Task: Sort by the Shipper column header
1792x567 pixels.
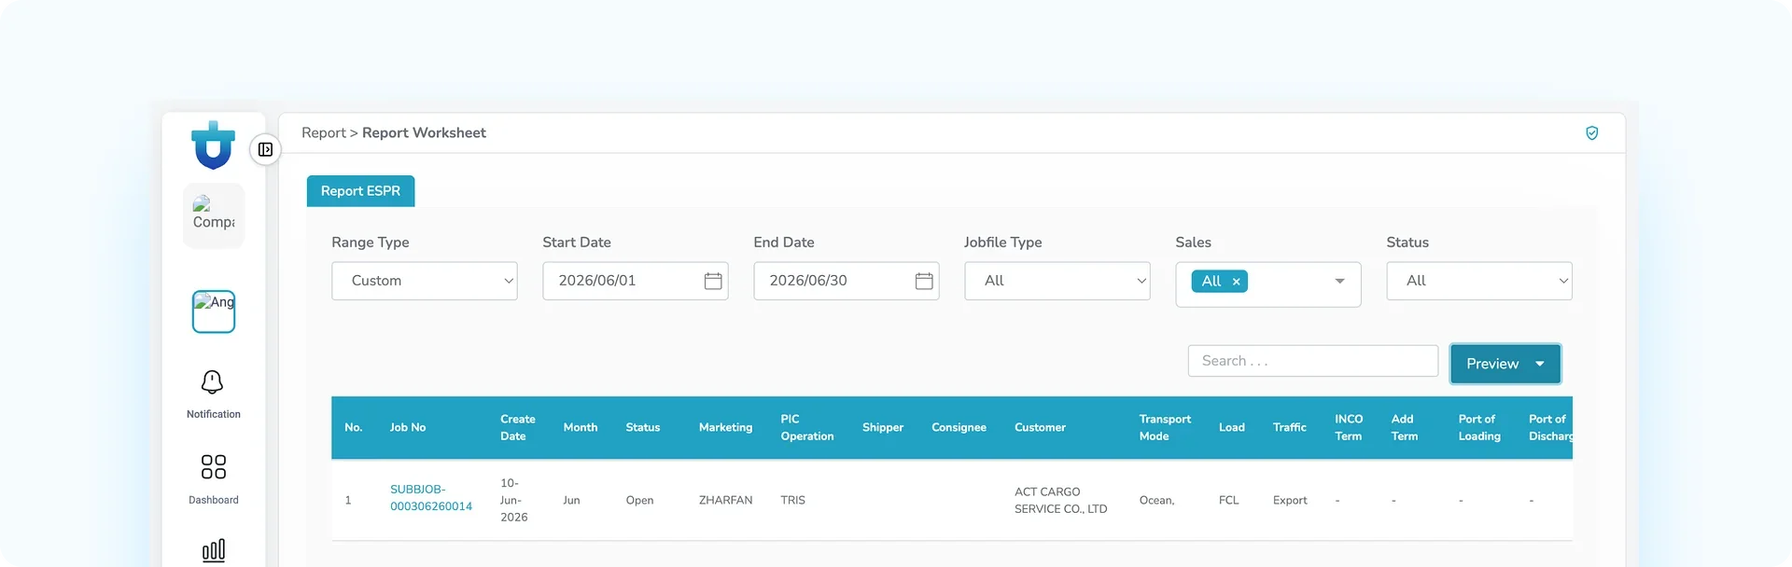Action: tap(883, 427)
